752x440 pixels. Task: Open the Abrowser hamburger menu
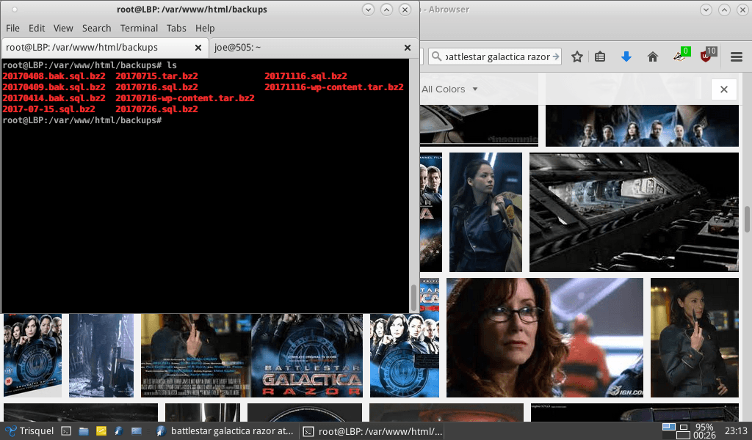click(x=736, y=57)
